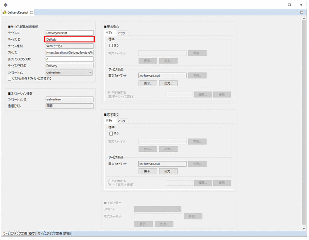The width and height of the screenshot is (309, 240).
Task: Click 編集 button for 標準⇒サービス部品 conversion
Action: (x=203, y=95)
